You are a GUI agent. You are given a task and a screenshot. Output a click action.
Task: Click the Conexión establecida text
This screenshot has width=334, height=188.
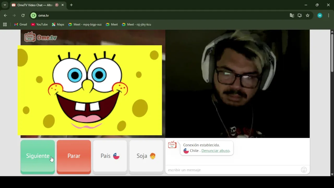pos(201,145)
